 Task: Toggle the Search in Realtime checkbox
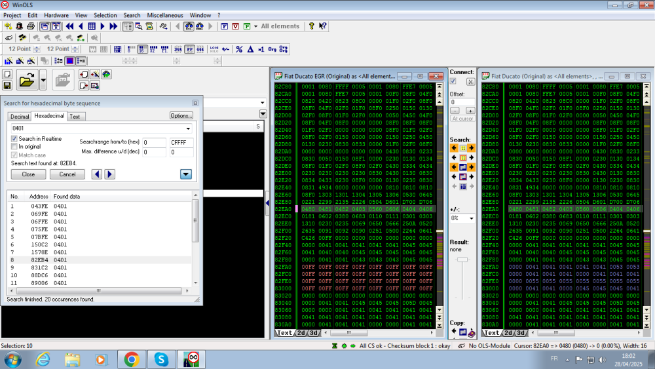pyautogui.click(x=14, y=139)
